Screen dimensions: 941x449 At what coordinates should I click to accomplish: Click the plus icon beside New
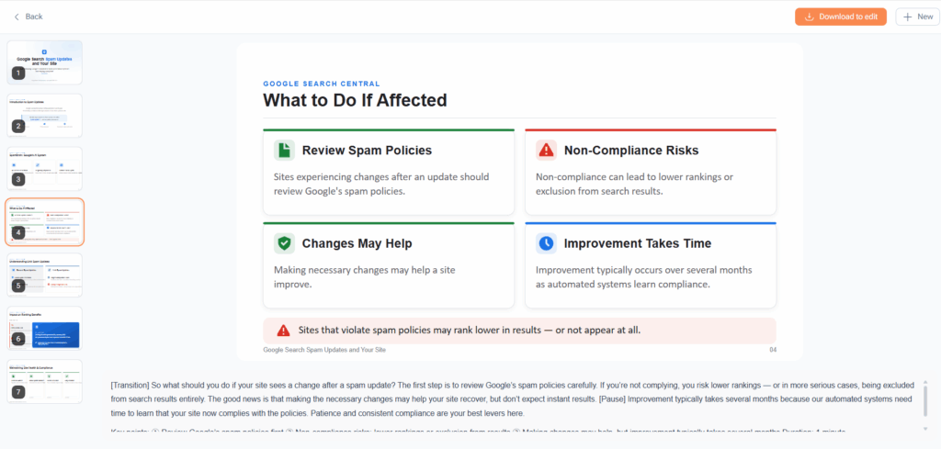tap(907, 17)
